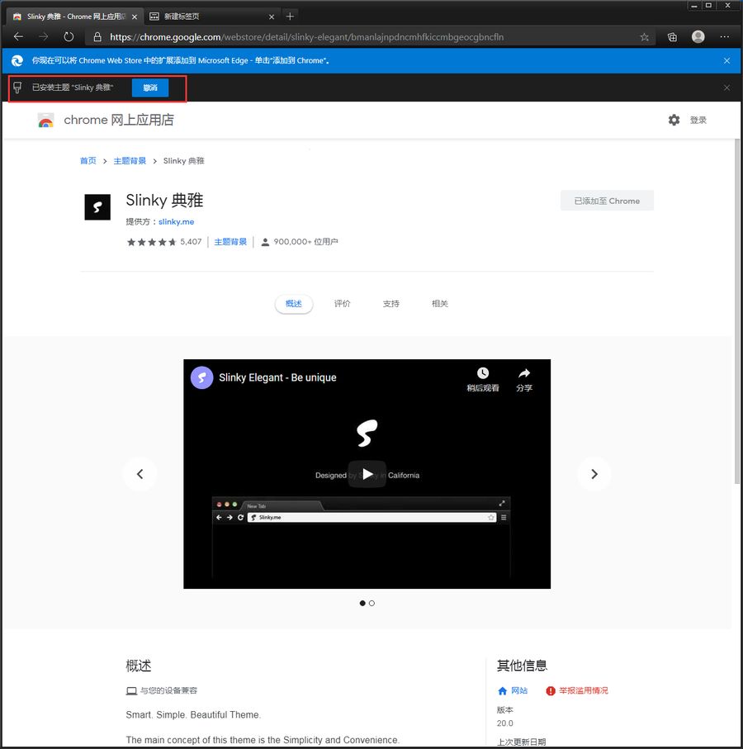The width and height of the screenshot is (743, 749).
Task: Go to next carousel slide
Action: coord(594,474)
